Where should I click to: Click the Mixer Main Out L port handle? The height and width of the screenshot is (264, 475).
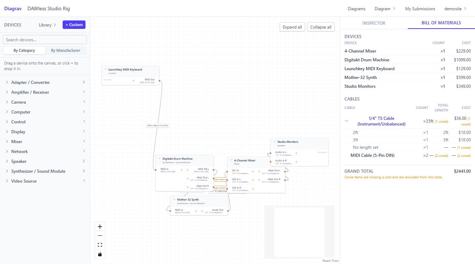(x=285, y=172)
